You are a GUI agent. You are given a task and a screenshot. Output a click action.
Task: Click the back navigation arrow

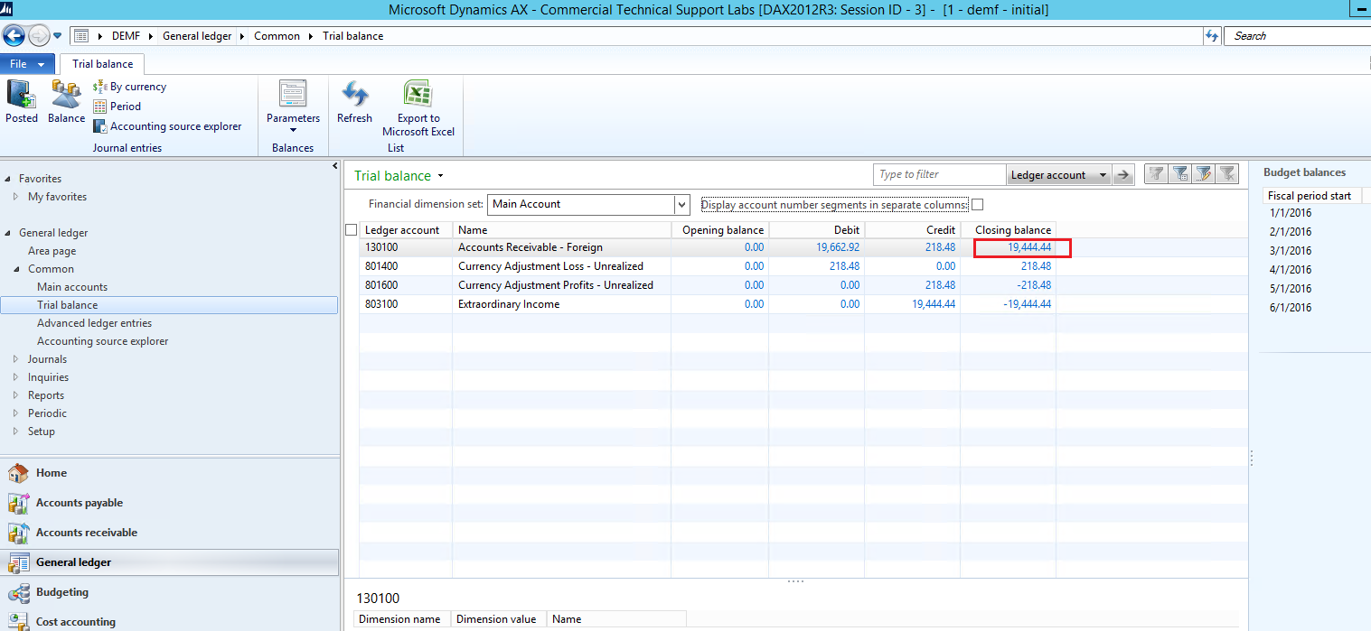pos(14,36)
